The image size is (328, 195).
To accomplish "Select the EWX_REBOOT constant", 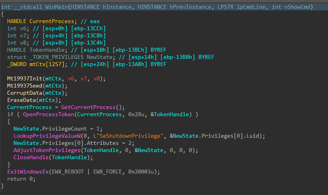I will [63, 172].
